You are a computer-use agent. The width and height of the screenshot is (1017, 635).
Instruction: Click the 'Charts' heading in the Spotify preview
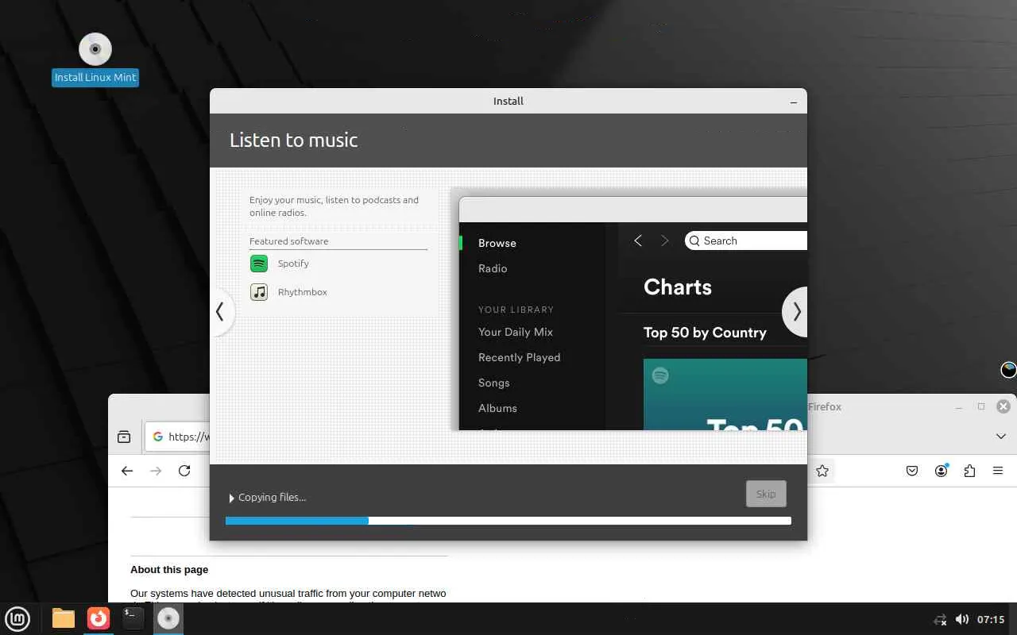click(x=678, y=287)
